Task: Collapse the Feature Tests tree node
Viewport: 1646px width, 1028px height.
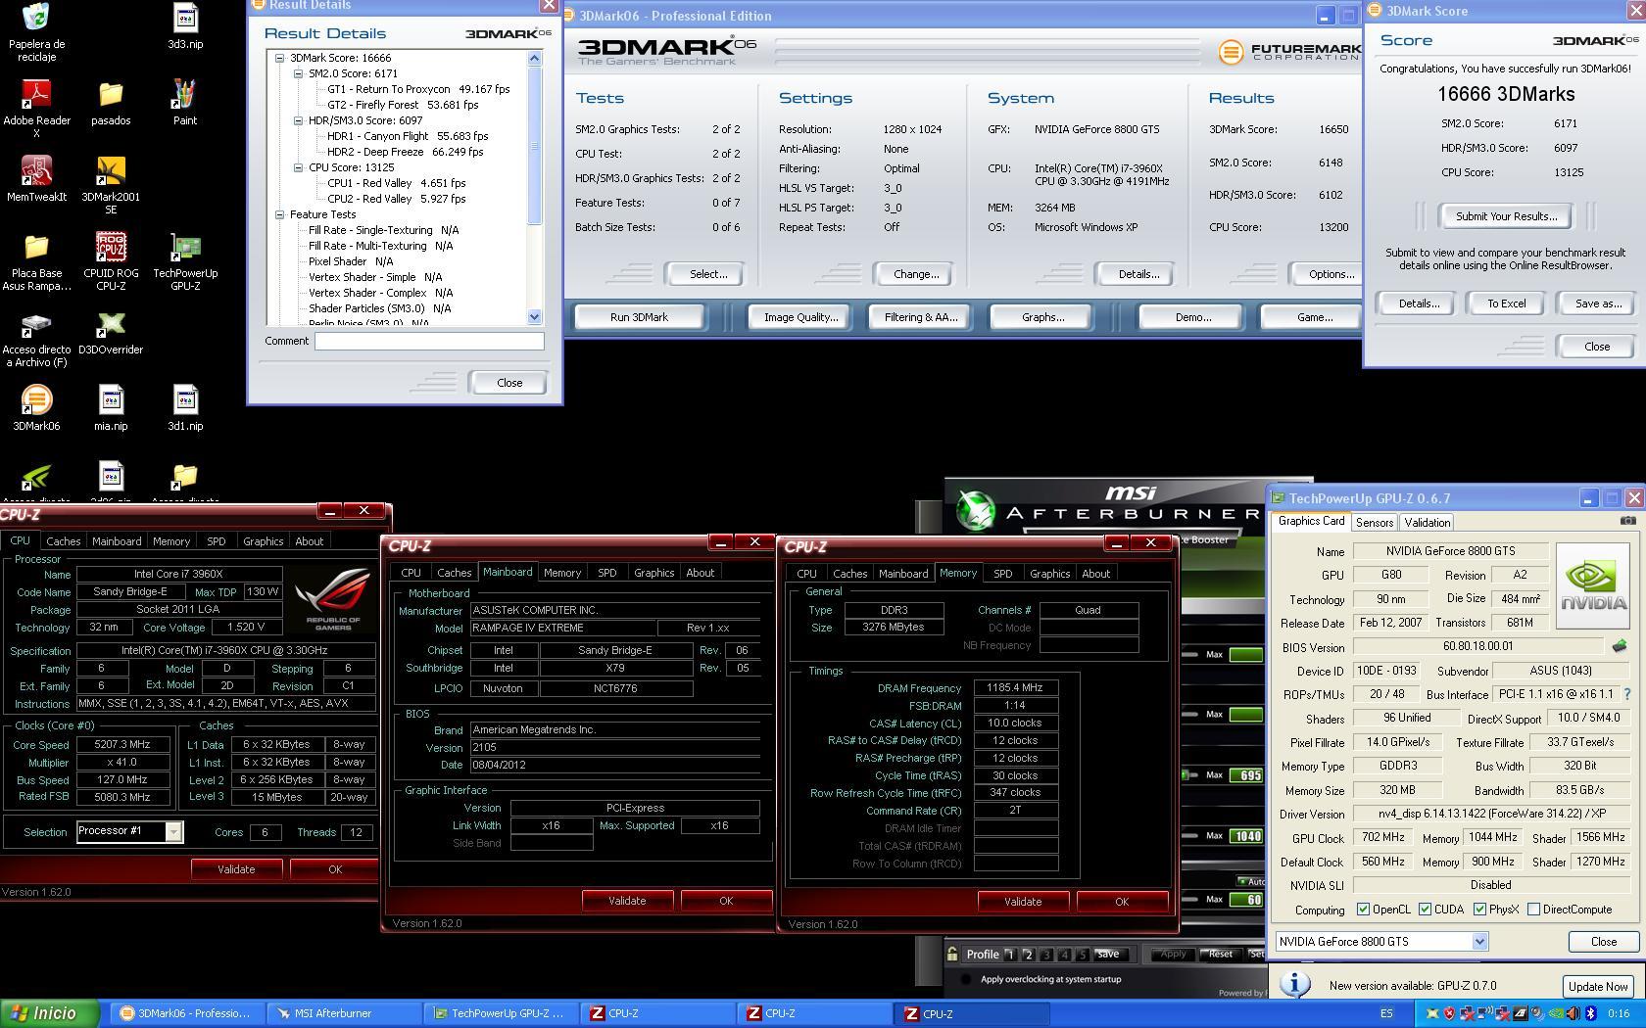Action: [280, 214]
